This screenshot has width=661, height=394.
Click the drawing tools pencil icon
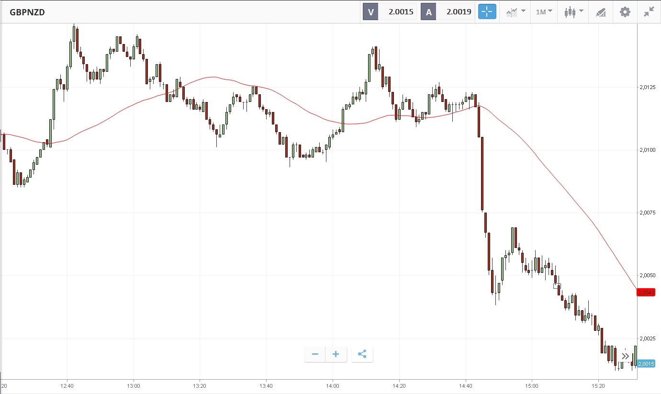(x=601, y=12)
